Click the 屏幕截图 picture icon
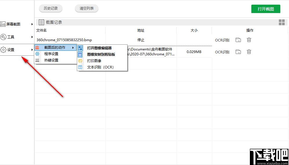This screenshot has height=165, width=289. [x=3, y=24]
